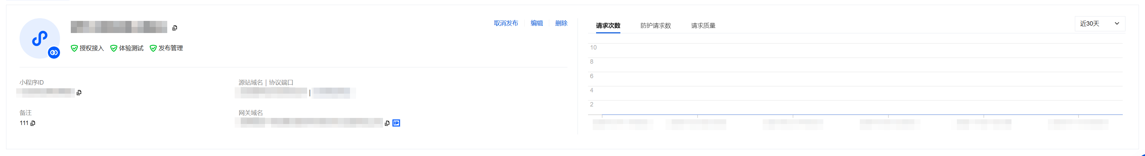Image resolution: width=1145 pixels, height=156 pixels.
Task: Click the small blue link badge on avatar
Action: coord(54,53)
